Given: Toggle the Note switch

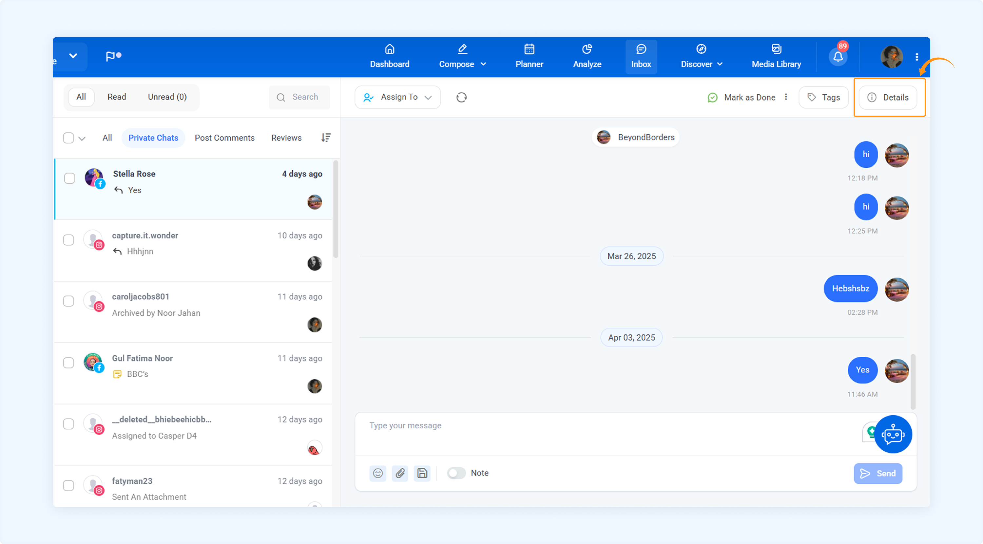Looking at the screenshot, I should [456, 473].
